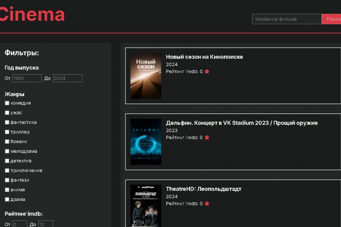This screenshot has width=341, height=227.
Task: Enable the ужас genre checkbox
Action: point(7,113)
